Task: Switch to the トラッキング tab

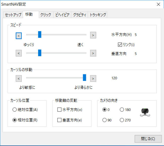Action: click(x=98, y=15)
